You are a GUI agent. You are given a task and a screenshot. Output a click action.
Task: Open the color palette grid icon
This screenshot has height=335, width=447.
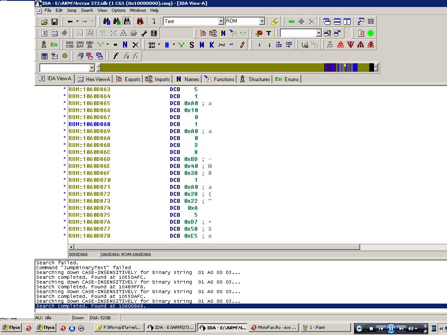154,33
